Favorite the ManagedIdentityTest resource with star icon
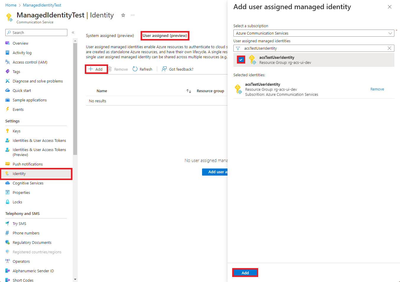Image resolution: width=400 pixels, height=282 pixels. 123,15
